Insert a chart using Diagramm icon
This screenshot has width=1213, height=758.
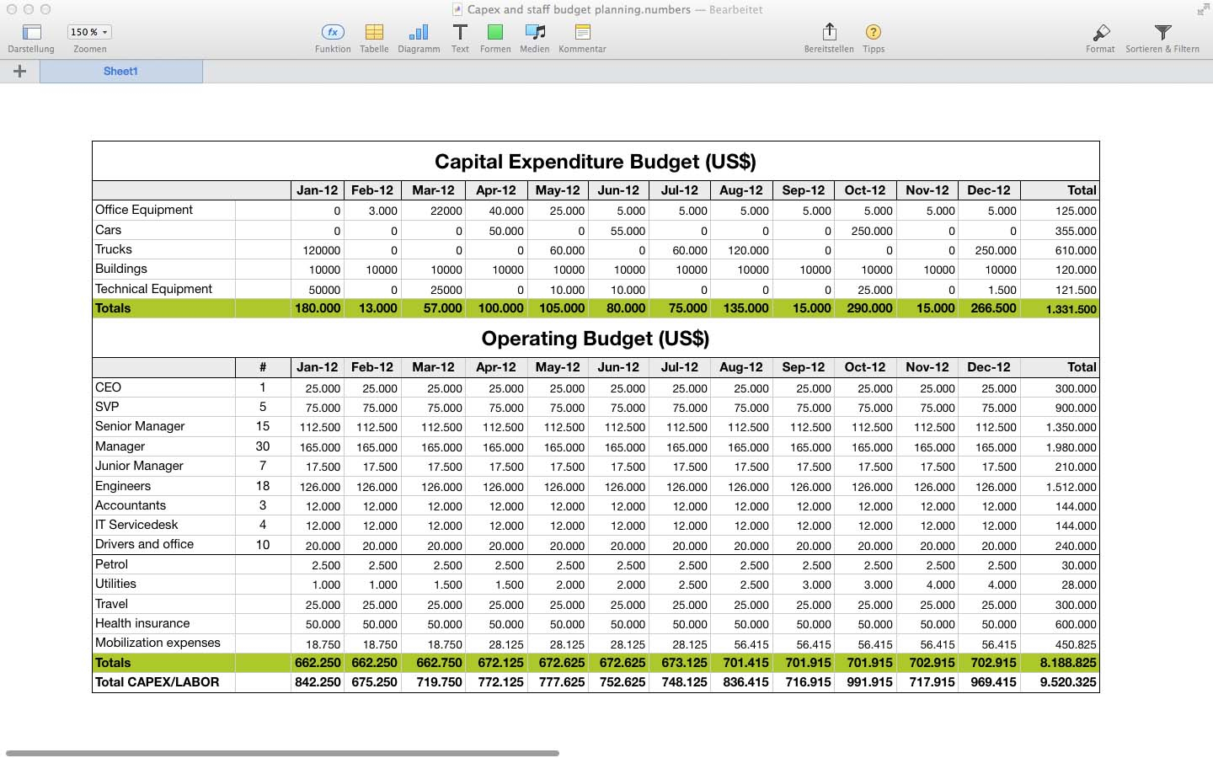tap(419, 33)
